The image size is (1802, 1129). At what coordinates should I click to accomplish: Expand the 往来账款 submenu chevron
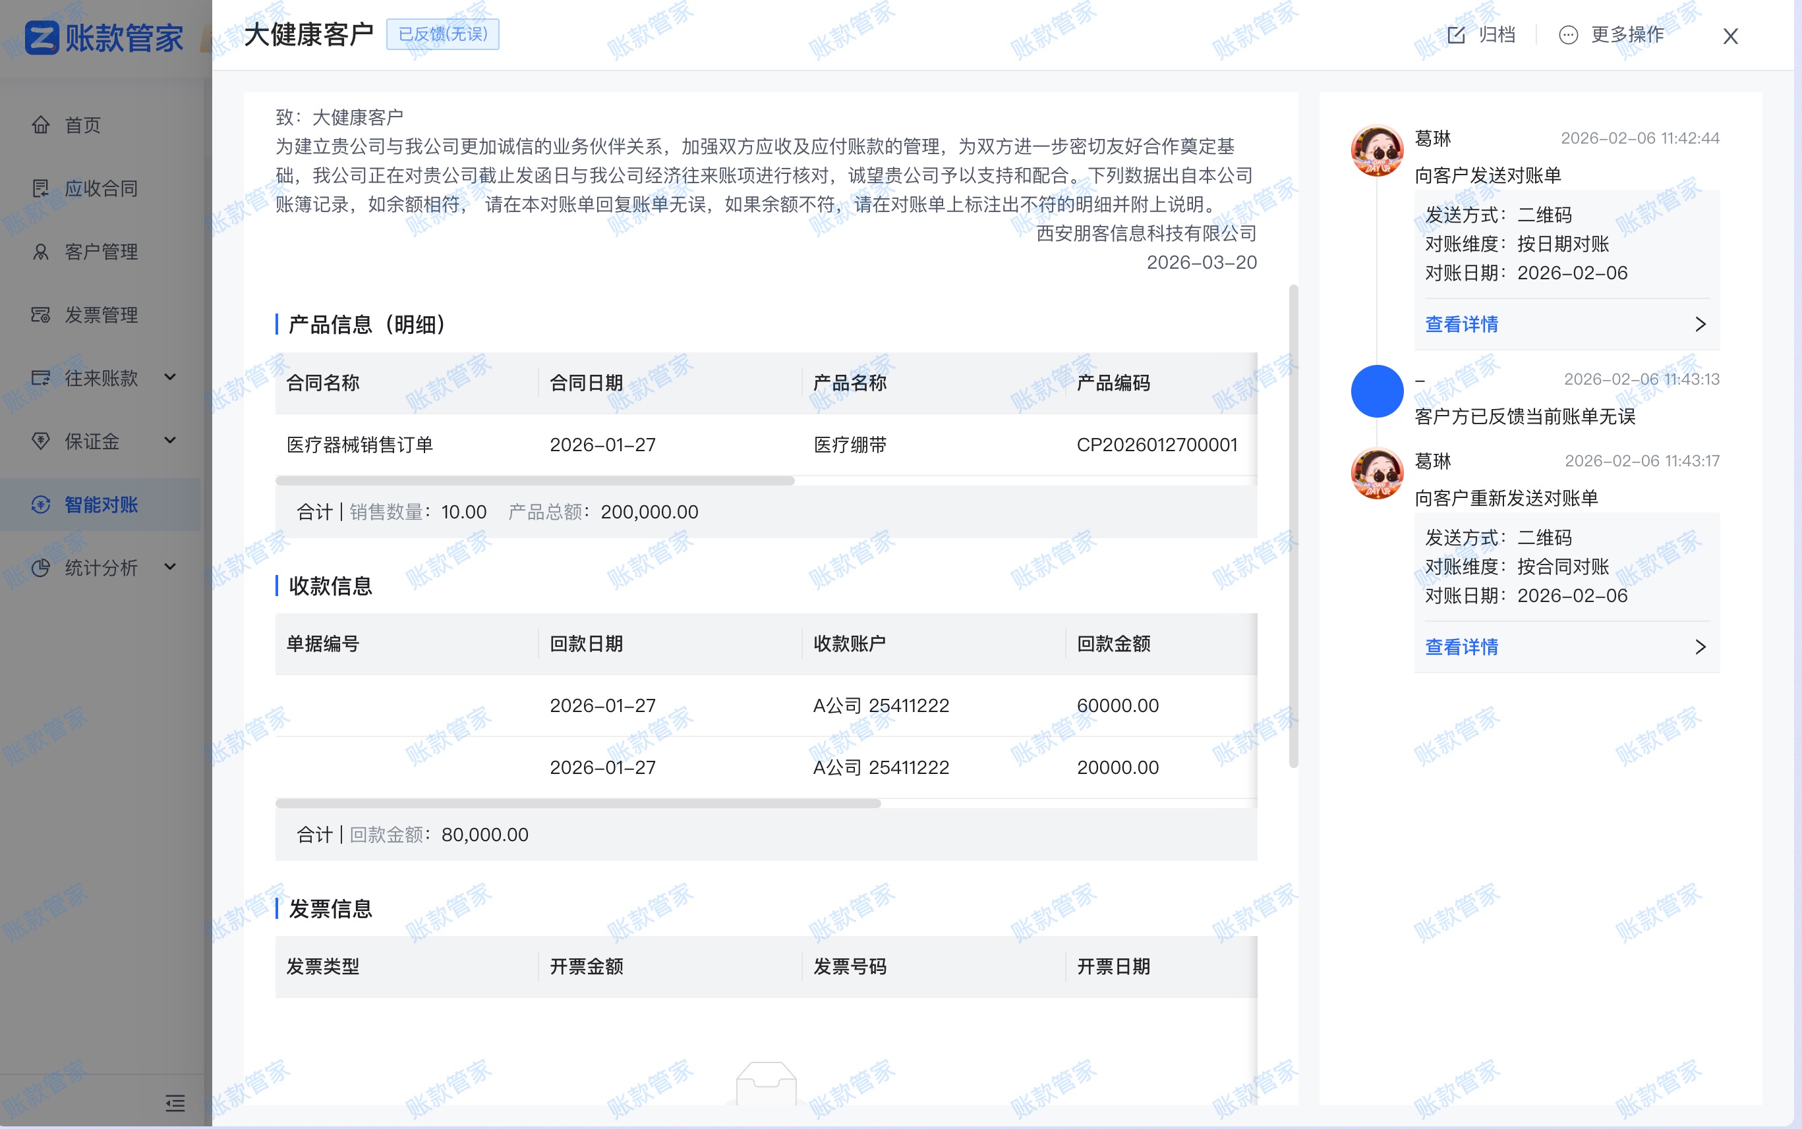pyautogui.click(x=170, y=378)
